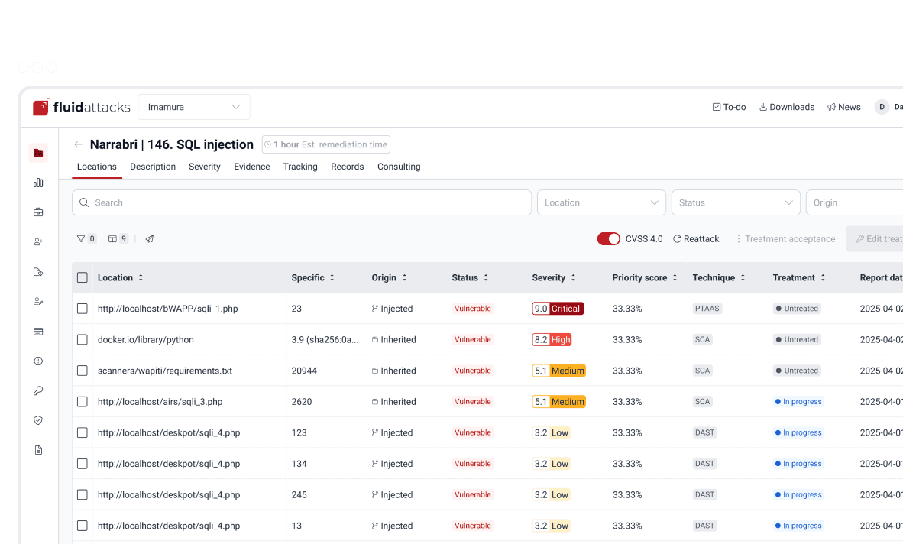The width and height of the screenshot is (903, 544).
Task: Click into the Search input field
Action: click(302, 202)
